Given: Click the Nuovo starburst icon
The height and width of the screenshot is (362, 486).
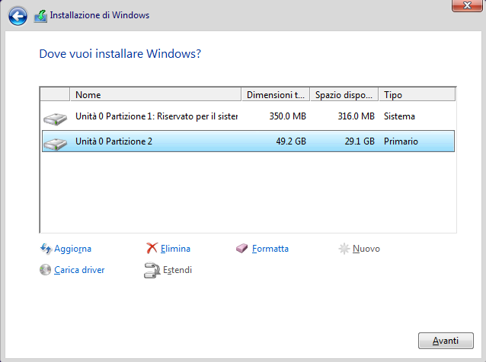Looking at the screenshot, I should (x=344, y=249).
